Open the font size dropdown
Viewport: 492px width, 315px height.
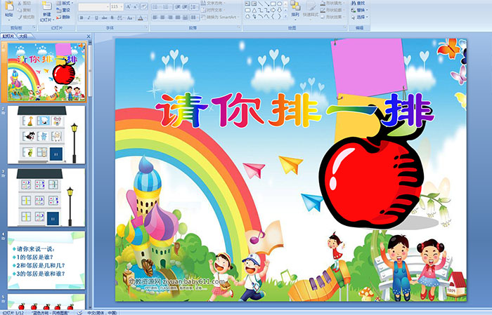pos(120,6)
